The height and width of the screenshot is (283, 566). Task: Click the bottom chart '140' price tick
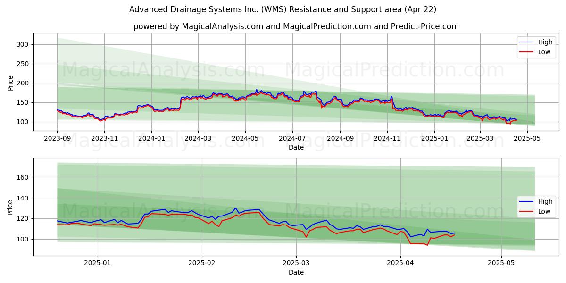[24, 198]
